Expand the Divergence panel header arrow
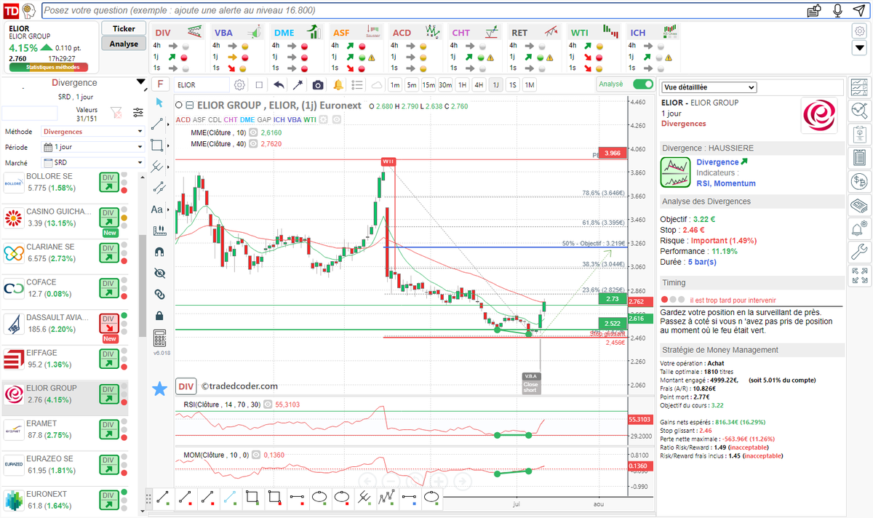 pyautogui.click(x=140, y=83)
